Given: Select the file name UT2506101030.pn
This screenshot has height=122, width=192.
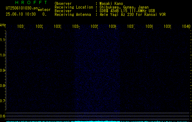Looking at the screenshot, I should click(x=22, y=8).
